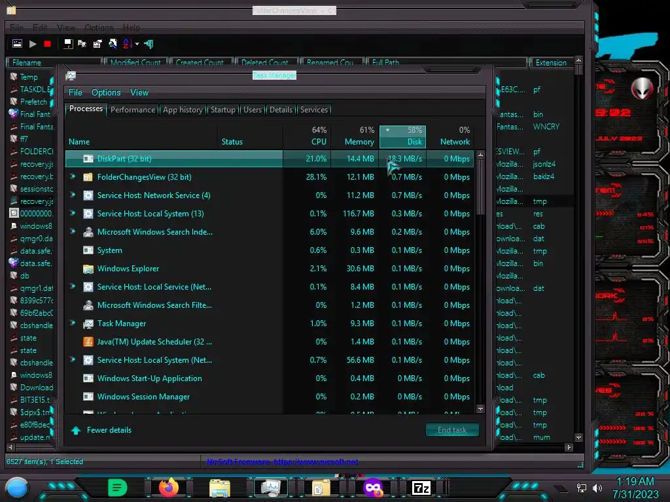Open Firefox from the taskbar
This screenshot has width=670, height=502.
[x=169, y=488]
